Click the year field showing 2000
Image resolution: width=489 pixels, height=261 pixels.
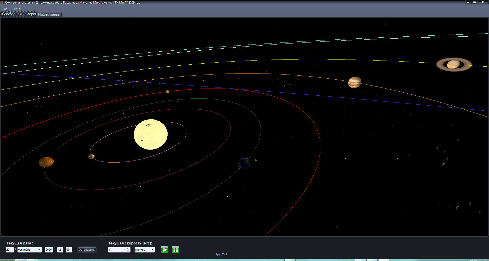point(49,250)
